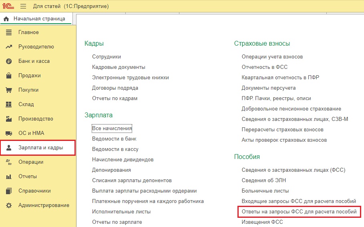
Task: Click the Покупки shopping cart icon
Action: pos(9,90)
